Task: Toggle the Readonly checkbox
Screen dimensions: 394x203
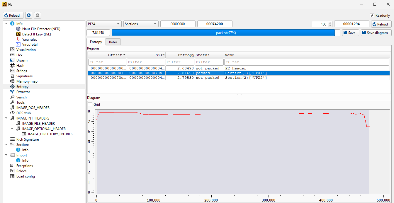Action: click(x=372, y=16)
